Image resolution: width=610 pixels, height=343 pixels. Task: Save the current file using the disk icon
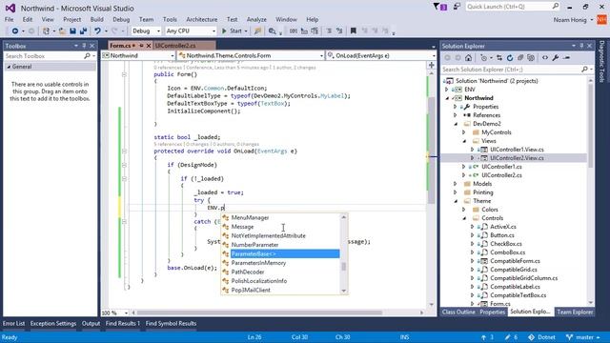point(72,31)
